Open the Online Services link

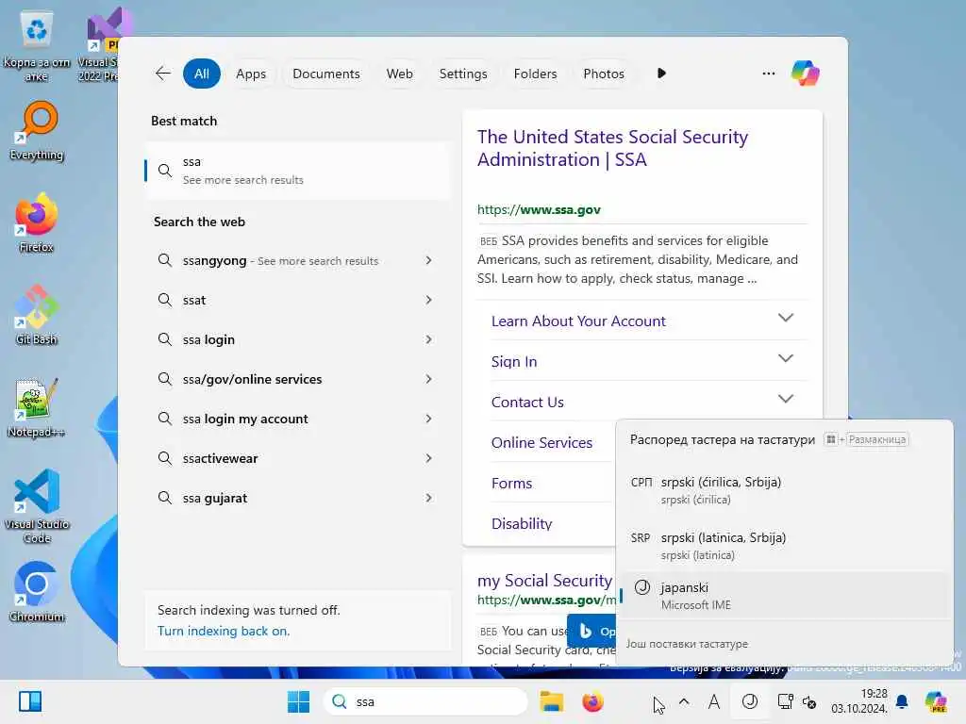pos(541,443)
